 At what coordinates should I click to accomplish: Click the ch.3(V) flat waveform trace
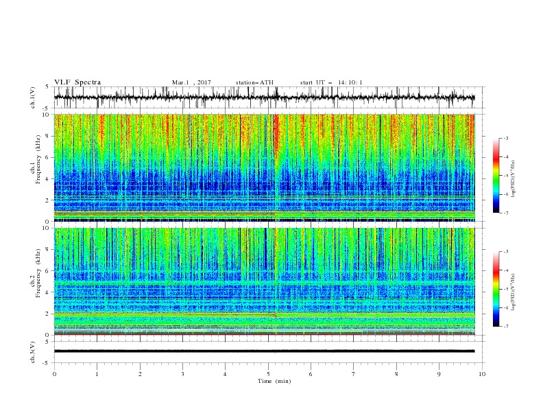pos(264,351)
